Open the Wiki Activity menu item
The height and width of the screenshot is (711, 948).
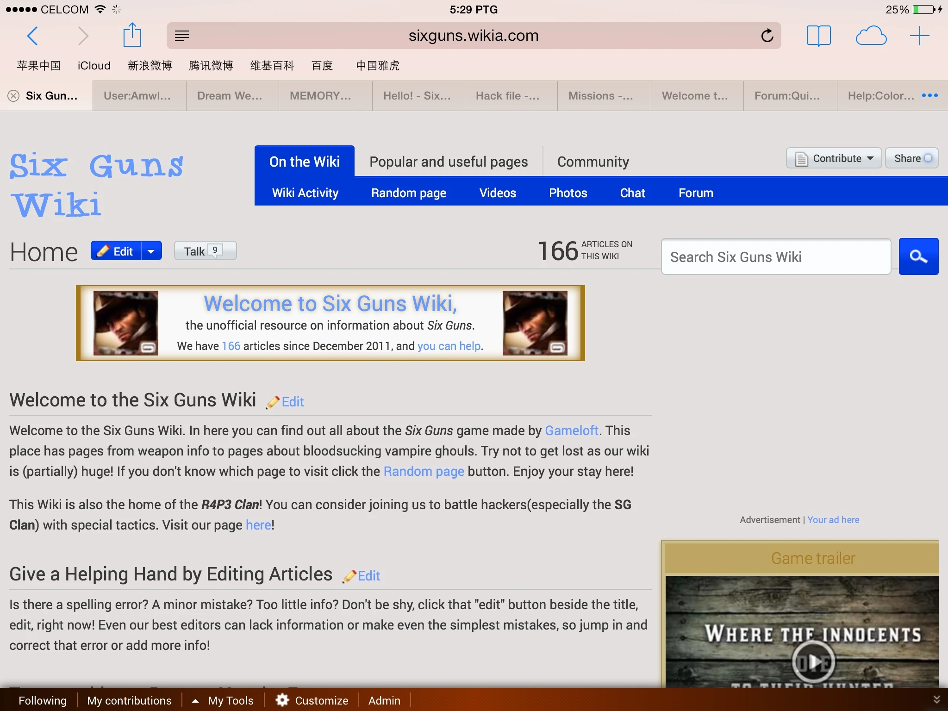(305, 193)
